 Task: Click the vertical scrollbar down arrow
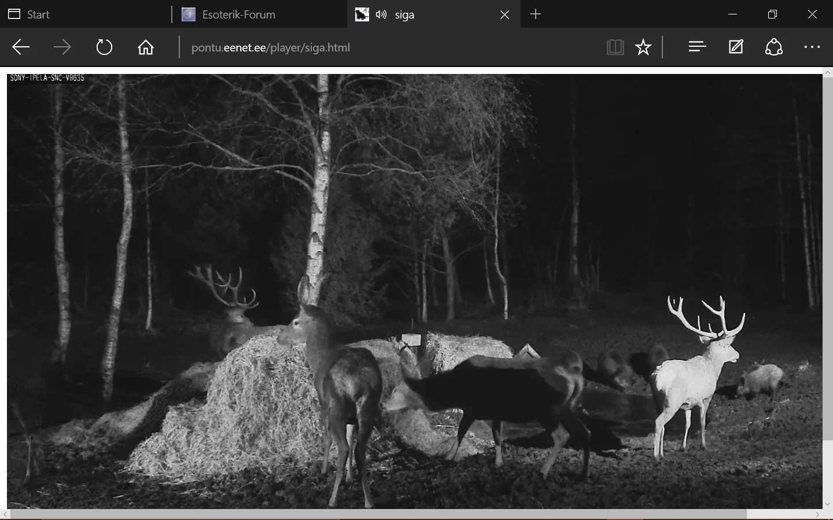coord(828,504)
